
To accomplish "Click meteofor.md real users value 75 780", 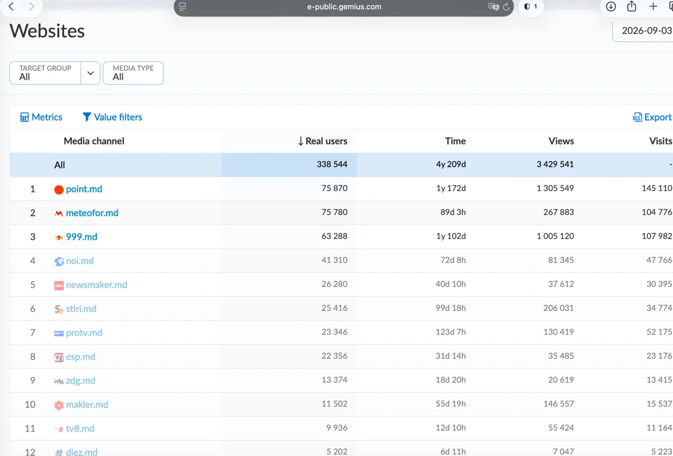I will (x=334, y=212).
